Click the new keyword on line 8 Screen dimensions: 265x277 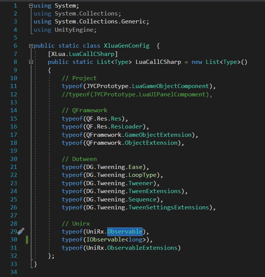[x=197, y=62]
